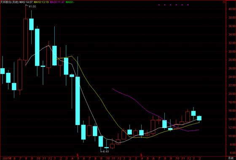Click the green MA60 indicator label

(x=70, y=2)
